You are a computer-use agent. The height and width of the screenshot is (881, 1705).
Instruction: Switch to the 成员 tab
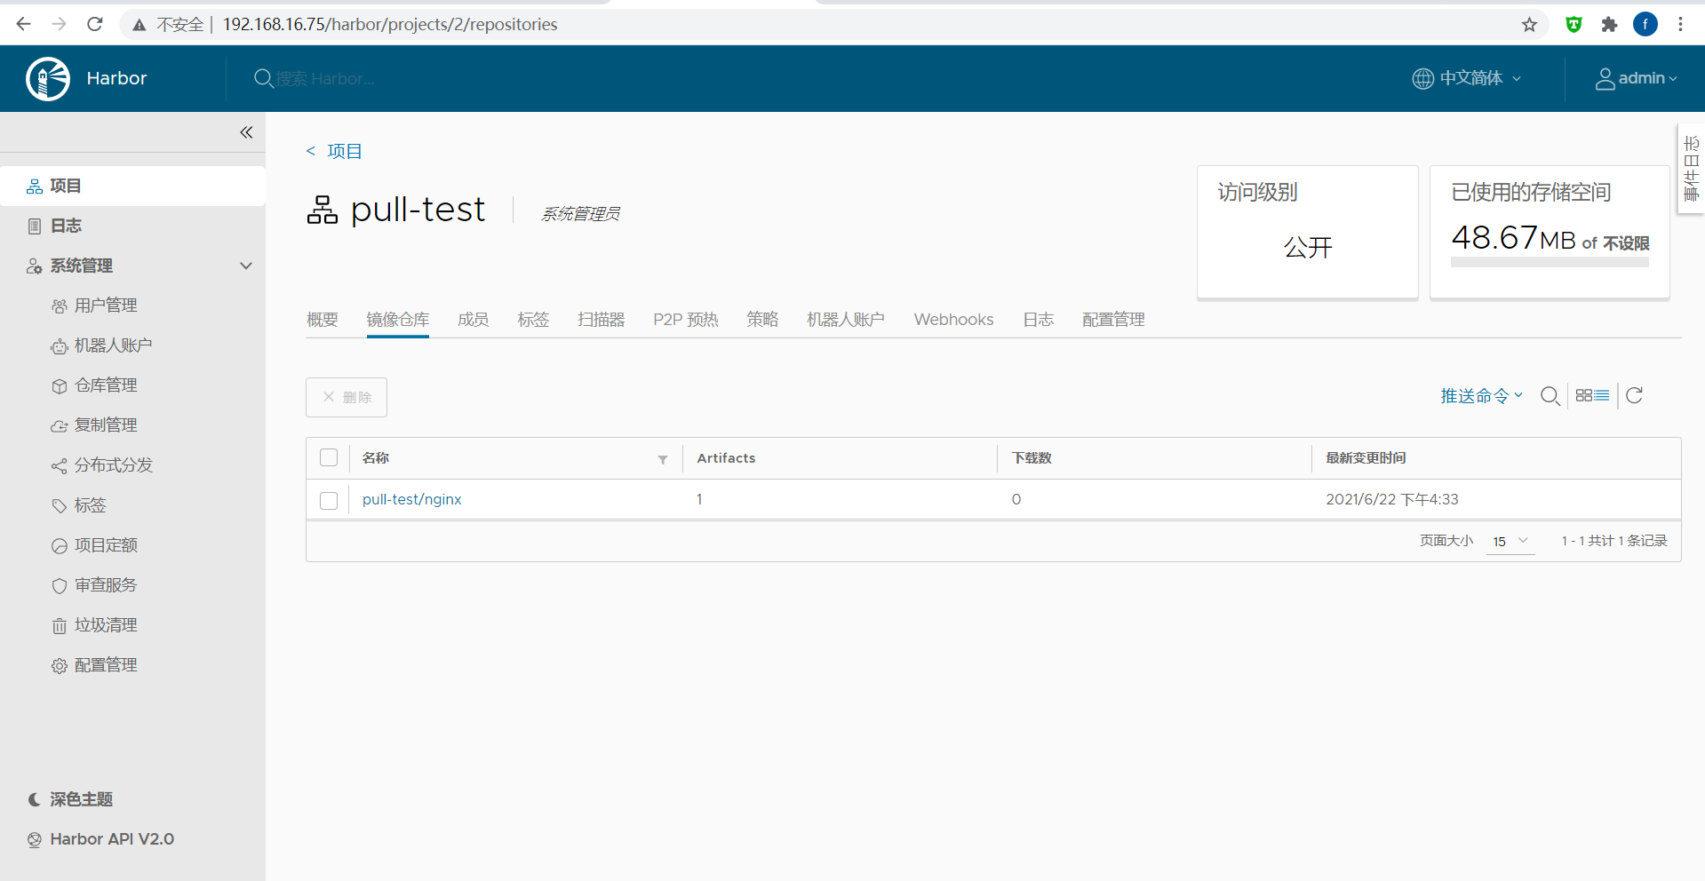(473, 320)
